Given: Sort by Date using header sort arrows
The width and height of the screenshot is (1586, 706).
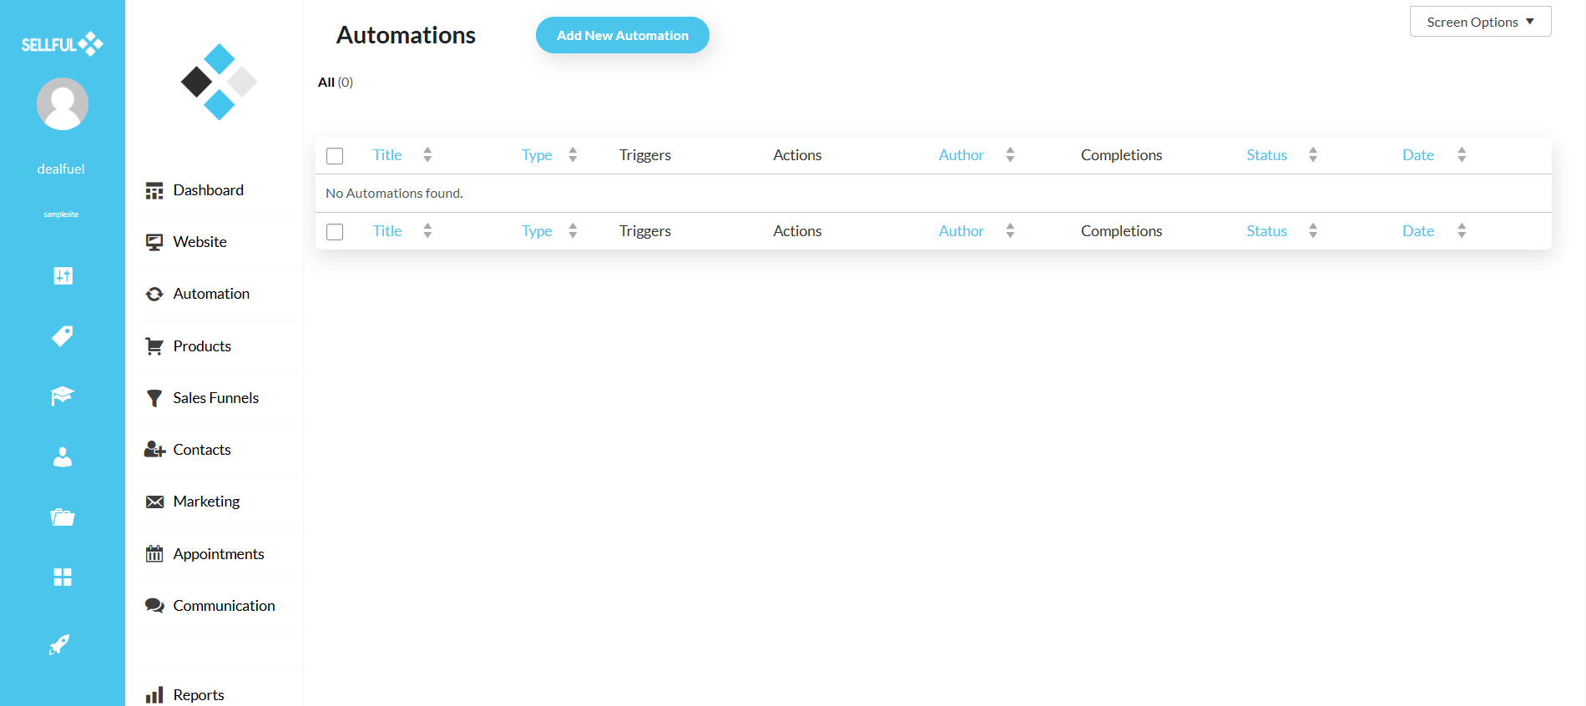Looking at the screenshot, I should point(1461,155).
